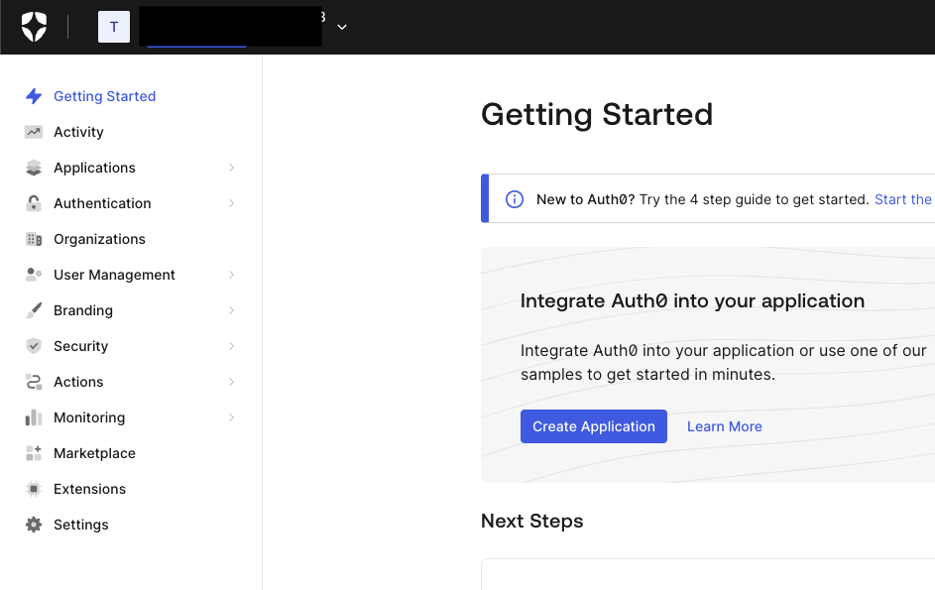Screen dimensions: 935x590
Task: Expand the Monitoring submenu chevron
Action: pos(231,417)
